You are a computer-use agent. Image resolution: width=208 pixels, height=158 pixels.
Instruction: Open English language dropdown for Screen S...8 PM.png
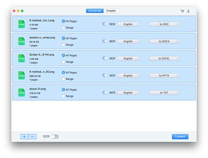[128, 58]
